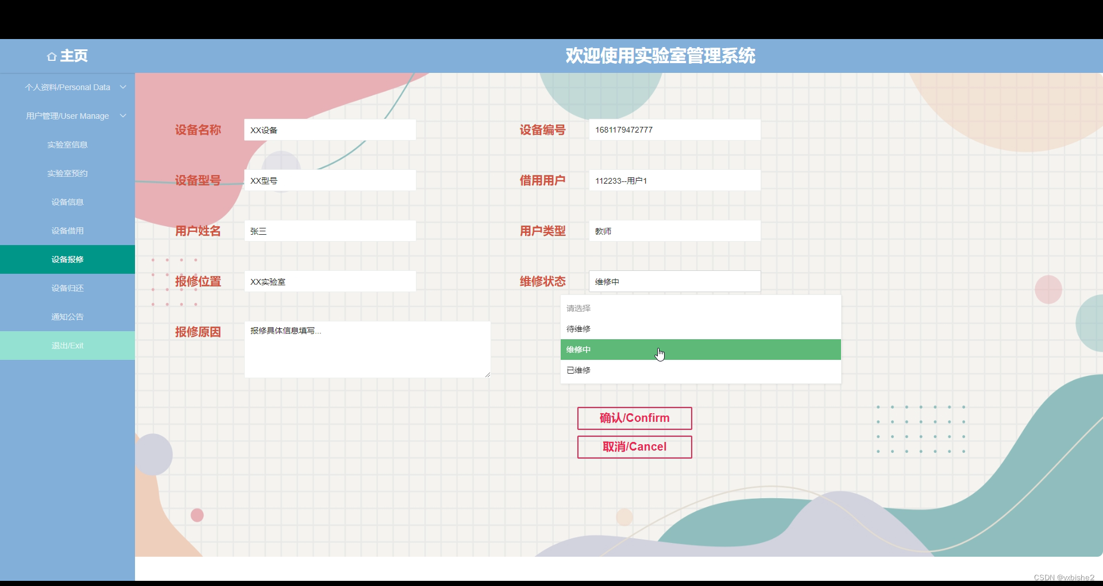This screenshot has height=586, width=1103.
Task: Click the 报修原因 text area
Action: click(x=368, y=350)
